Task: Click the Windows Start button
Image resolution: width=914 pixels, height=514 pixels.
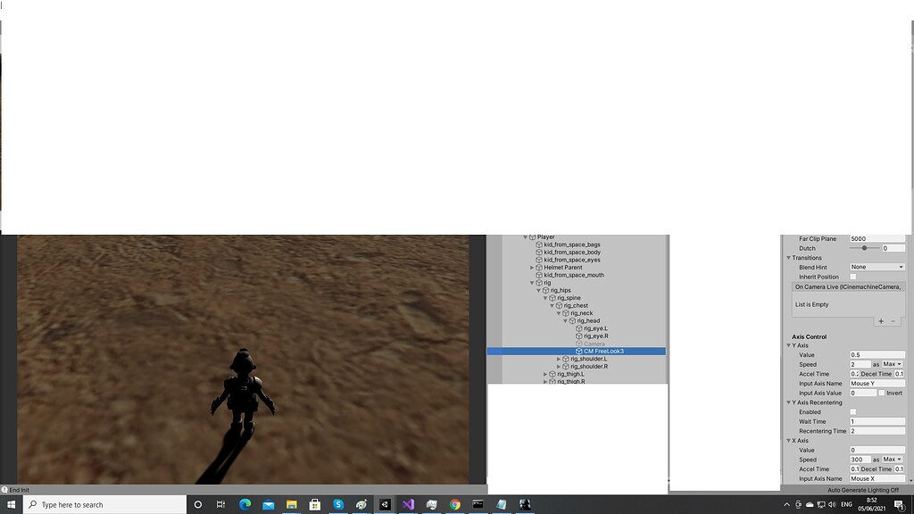Action: 10,504
